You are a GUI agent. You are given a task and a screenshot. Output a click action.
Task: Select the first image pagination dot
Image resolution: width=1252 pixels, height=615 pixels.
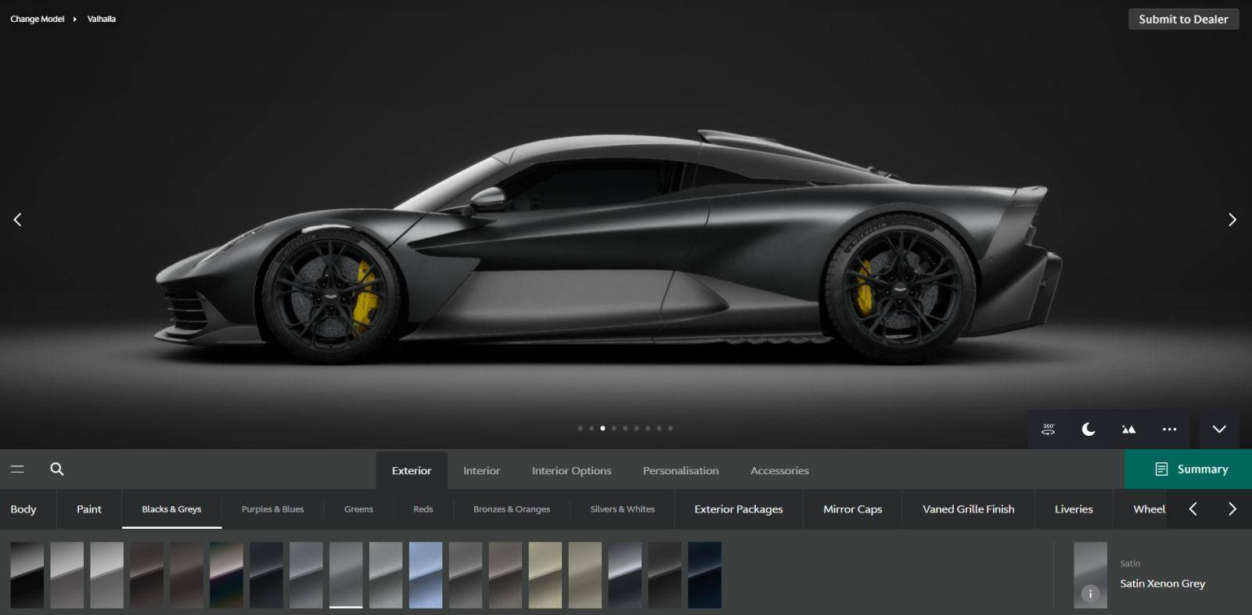pyautogui.click(x=580, y=428)
